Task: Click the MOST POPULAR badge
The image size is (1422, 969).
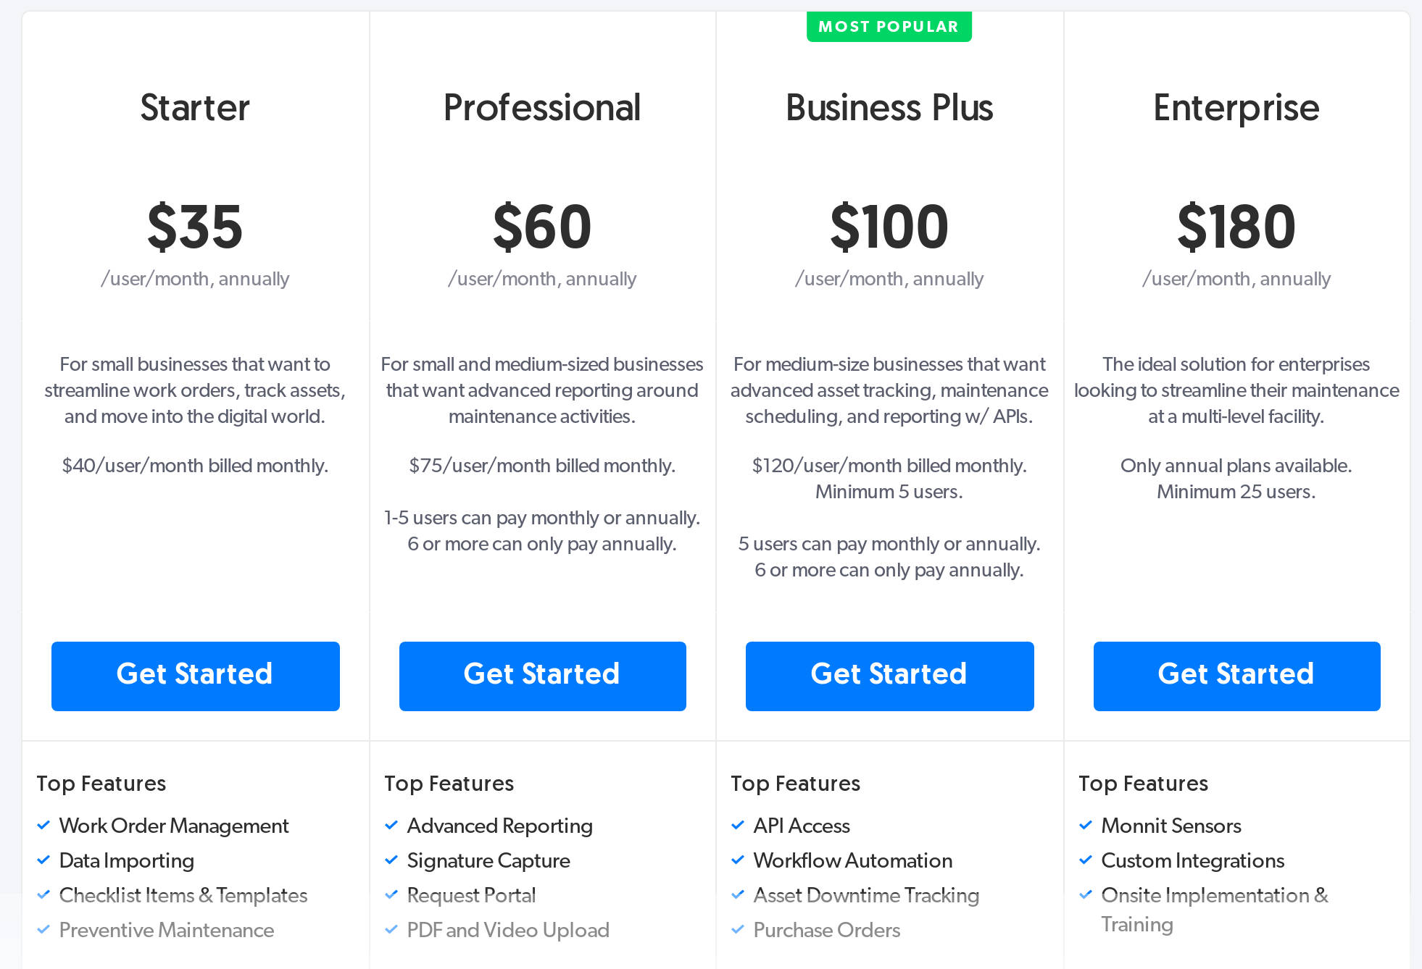Action: coord(889,26)
